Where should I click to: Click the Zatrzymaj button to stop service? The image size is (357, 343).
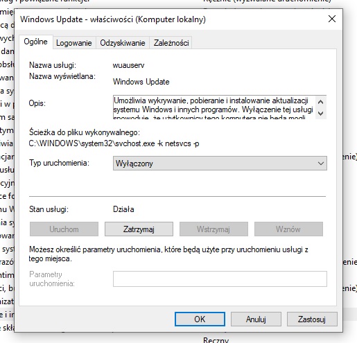click(139, 229)
